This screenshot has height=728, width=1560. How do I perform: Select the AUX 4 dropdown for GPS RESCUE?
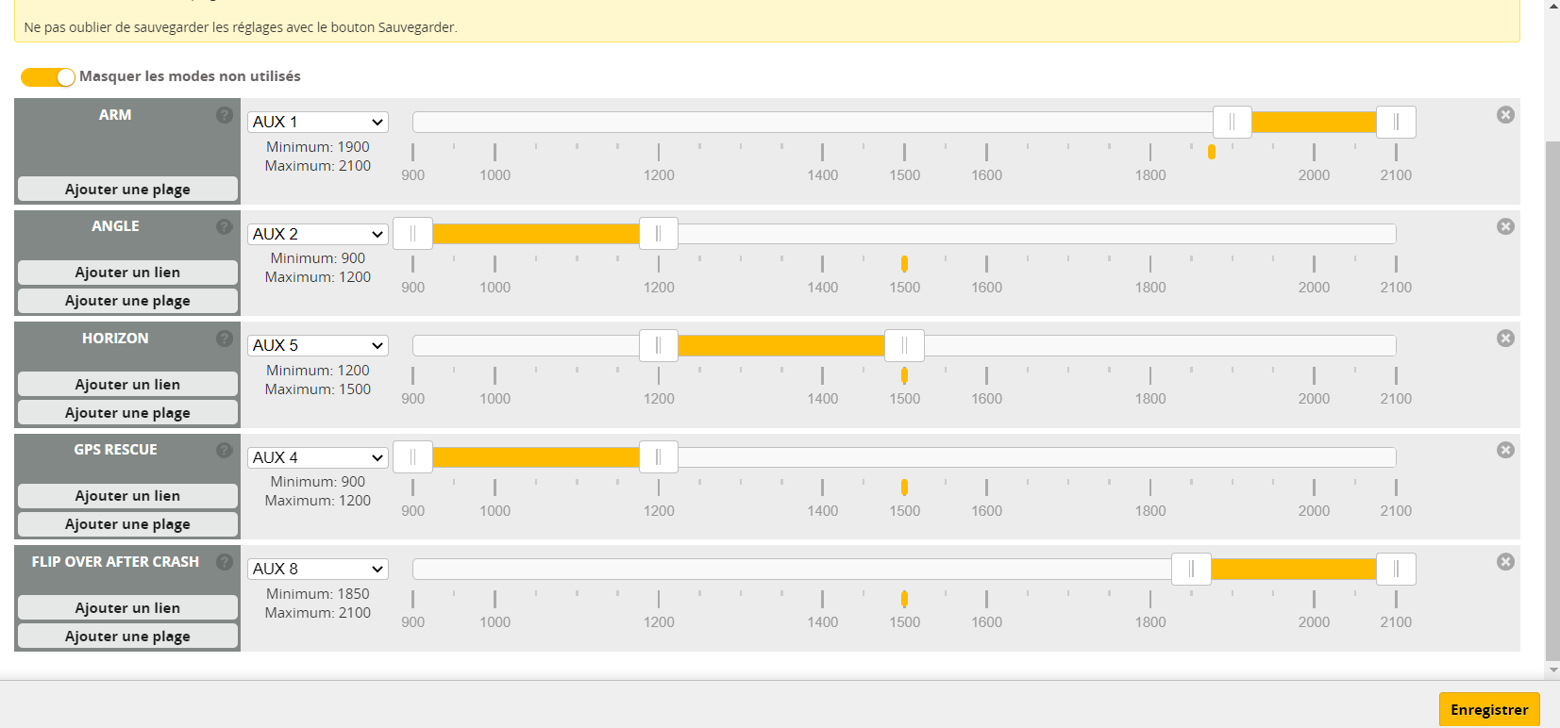318,457
